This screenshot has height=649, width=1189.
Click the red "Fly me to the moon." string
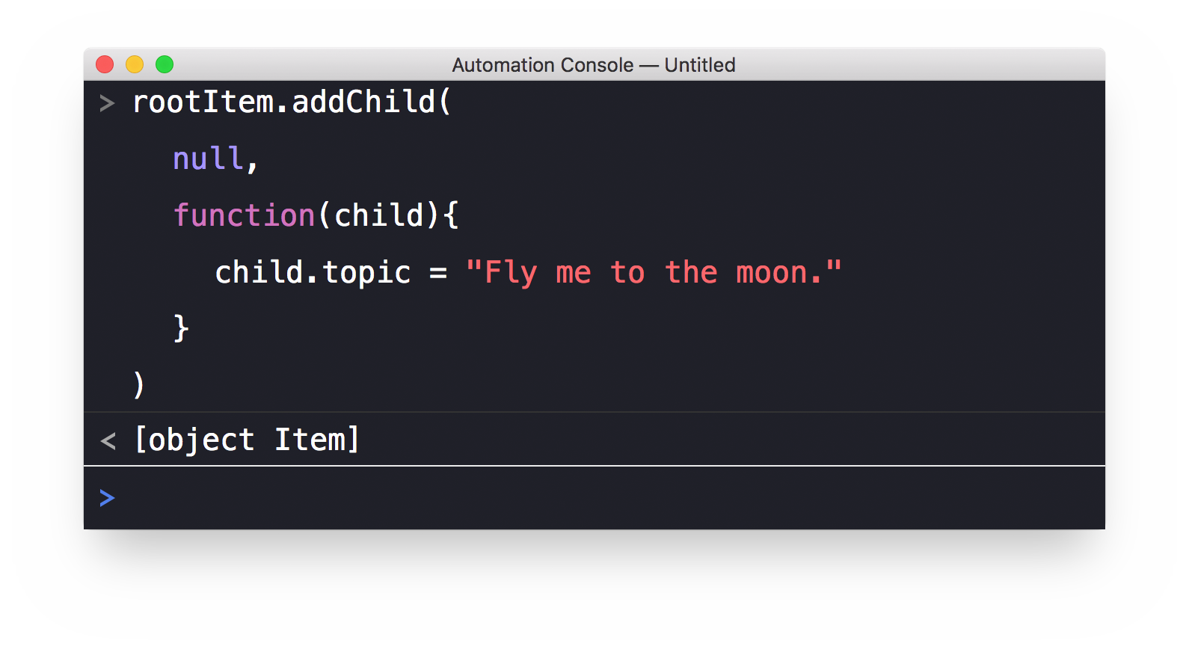(x=653, y=272)
